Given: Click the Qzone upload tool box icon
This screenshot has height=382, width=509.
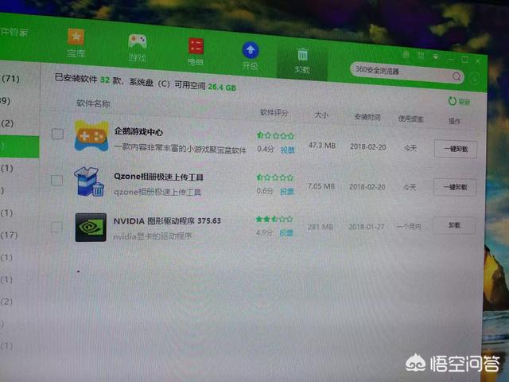Looking at the screenshot, I should pos(90,181).
